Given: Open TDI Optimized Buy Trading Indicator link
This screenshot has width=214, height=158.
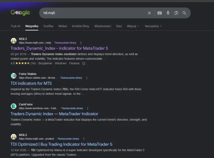Looking at the screenshot, I should click(61, 144).
